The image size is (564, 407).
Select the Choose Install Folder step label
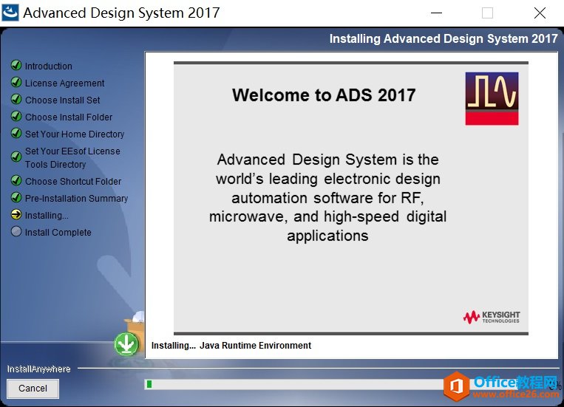pyautogui.click(x=69, y=117)
